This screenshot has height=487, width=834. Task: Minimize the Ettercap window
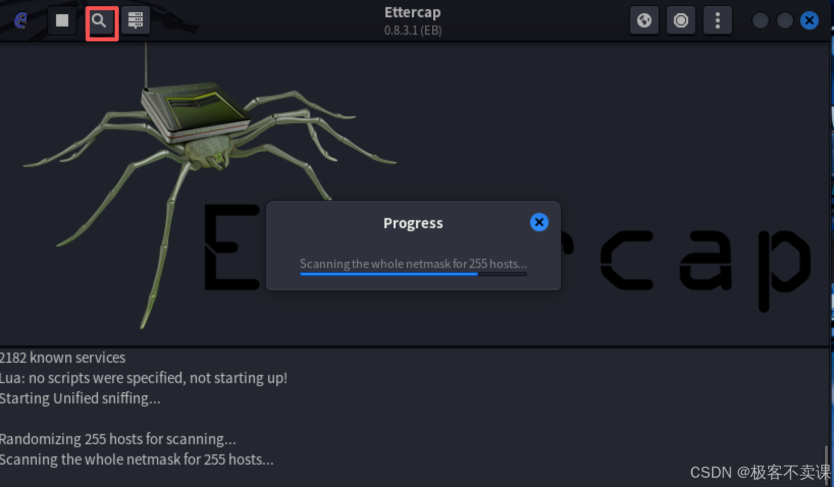click(x=760, y=20)
